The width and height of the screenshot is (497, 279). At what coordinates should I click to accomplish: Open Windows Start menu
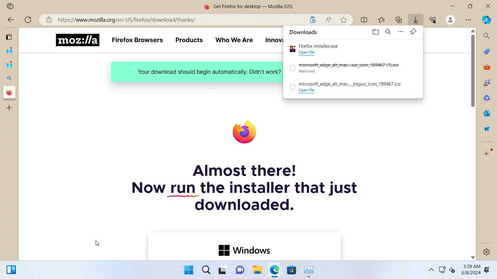click(x=189, y=270)
